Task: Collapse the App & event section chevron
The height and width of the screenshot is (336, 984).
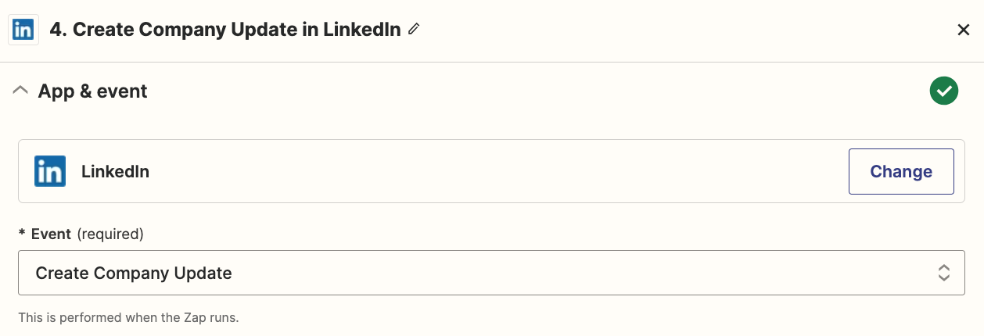Action: pyautogui.click(x=20, y=91)
